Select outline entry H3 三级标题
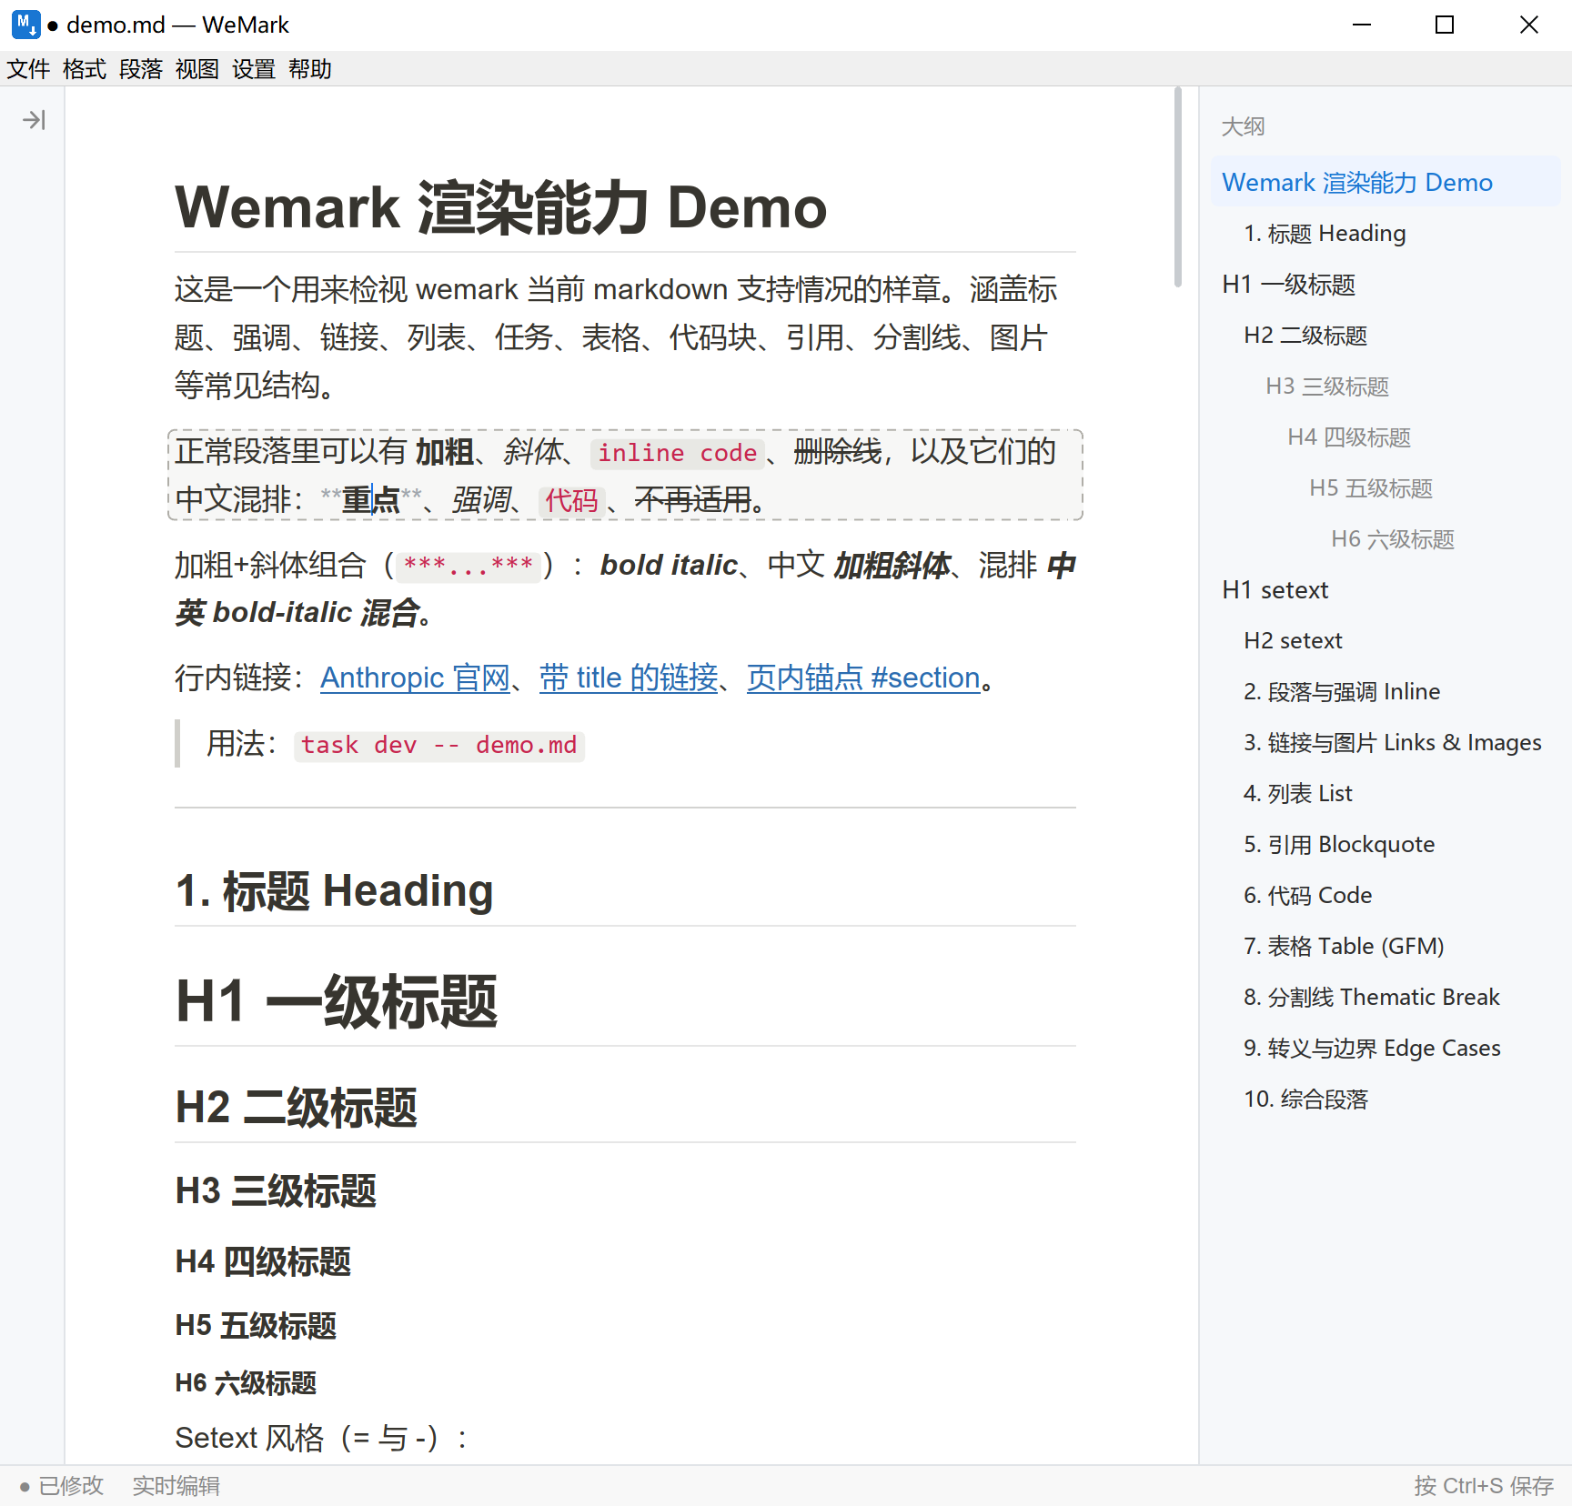The image size is (1572, 1506). point(1386,387)
